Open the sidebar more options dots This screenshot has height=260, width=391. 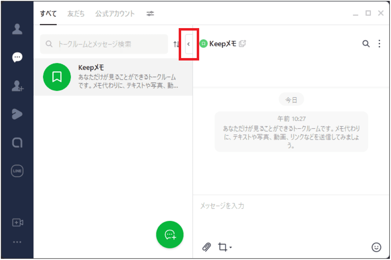17,242
